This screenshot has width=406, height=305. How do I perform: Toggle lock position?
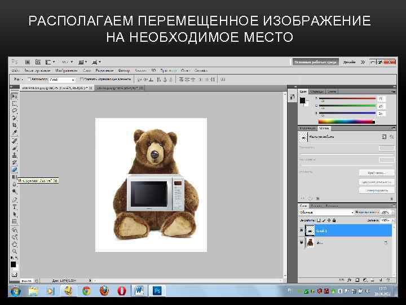click(x=329, y=220)
